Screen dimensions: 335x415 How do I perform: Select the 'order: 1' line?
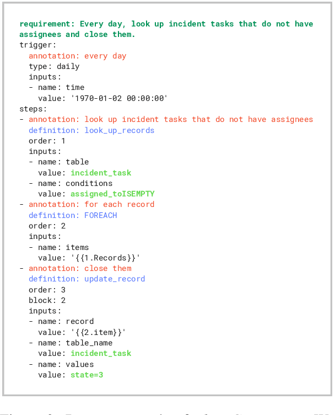[x=47, y=141]
